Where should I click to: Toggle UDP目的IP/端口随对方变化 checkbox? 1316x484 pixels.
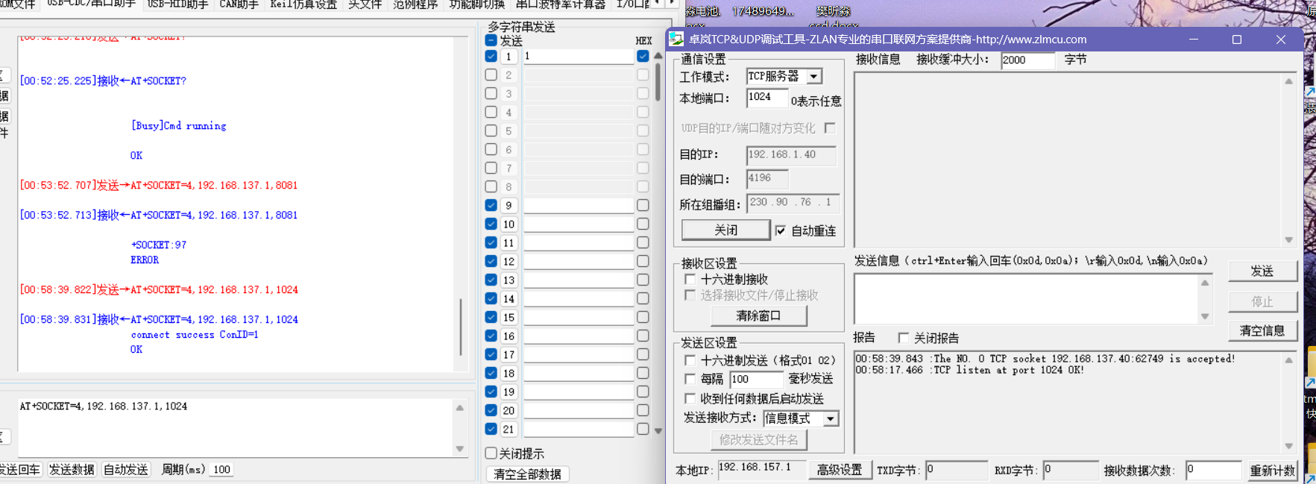click(x=830, y=128)
